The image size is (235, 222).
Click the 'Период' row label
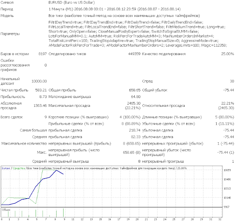pyautogui.click(x=7, y=9)
